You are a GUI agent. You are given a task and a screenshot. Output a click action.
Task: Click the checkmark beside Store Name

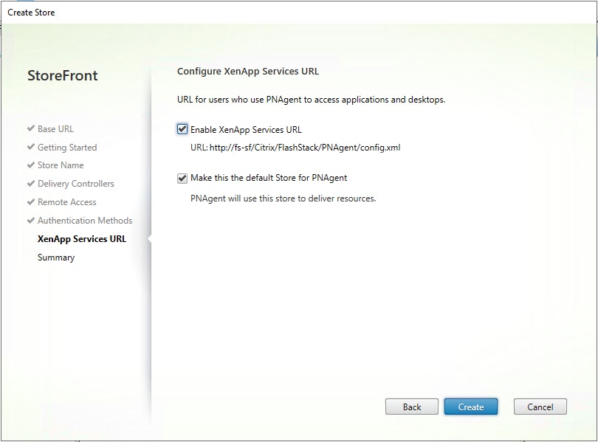coord(31,165)
